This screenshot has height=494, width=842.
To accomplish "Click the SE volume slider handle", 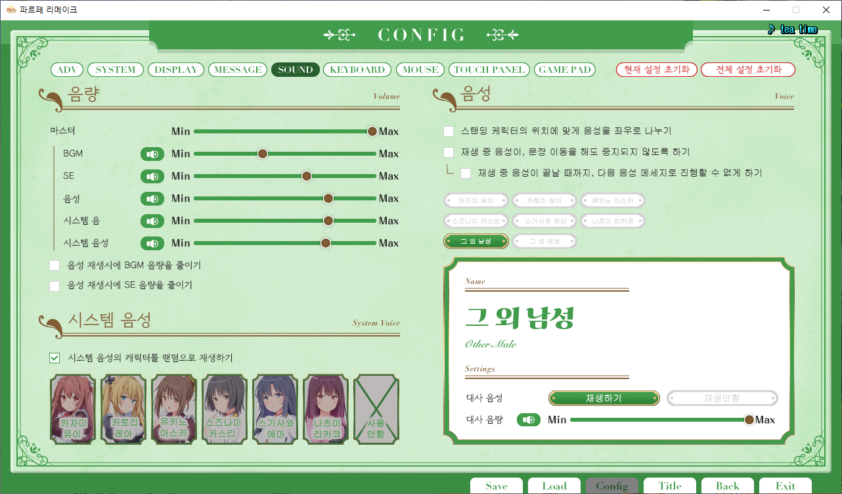I will pyautogui.click(x=306, y=176).
